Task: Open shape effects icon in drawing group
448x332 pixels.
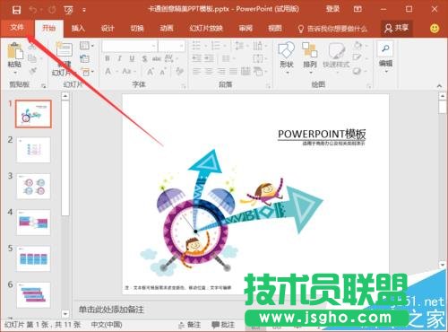Action: [x=358, y=71]
